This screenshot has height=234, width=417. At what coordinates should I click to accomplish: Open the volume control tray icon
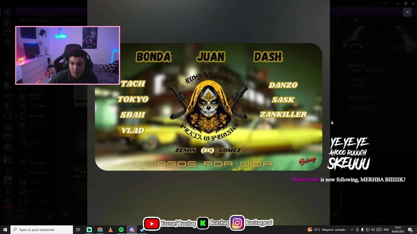(x=373, y=230)
